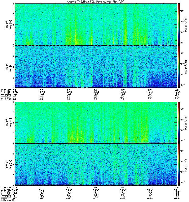Viewport: 189px width, 202px height.
Task: Click the "THC B⊥ freq [Hz]" axis label
Action: 9,123
